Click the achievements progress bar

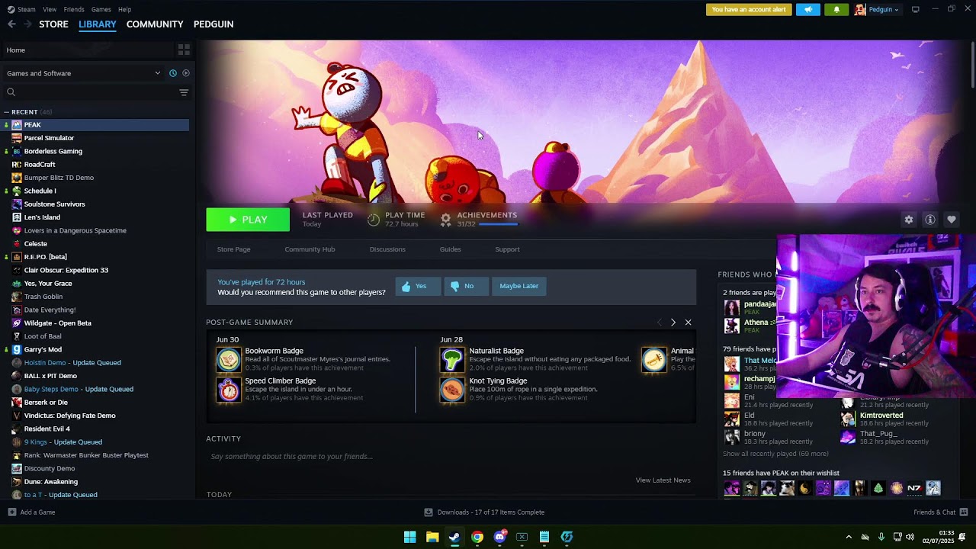click(498, 224)
